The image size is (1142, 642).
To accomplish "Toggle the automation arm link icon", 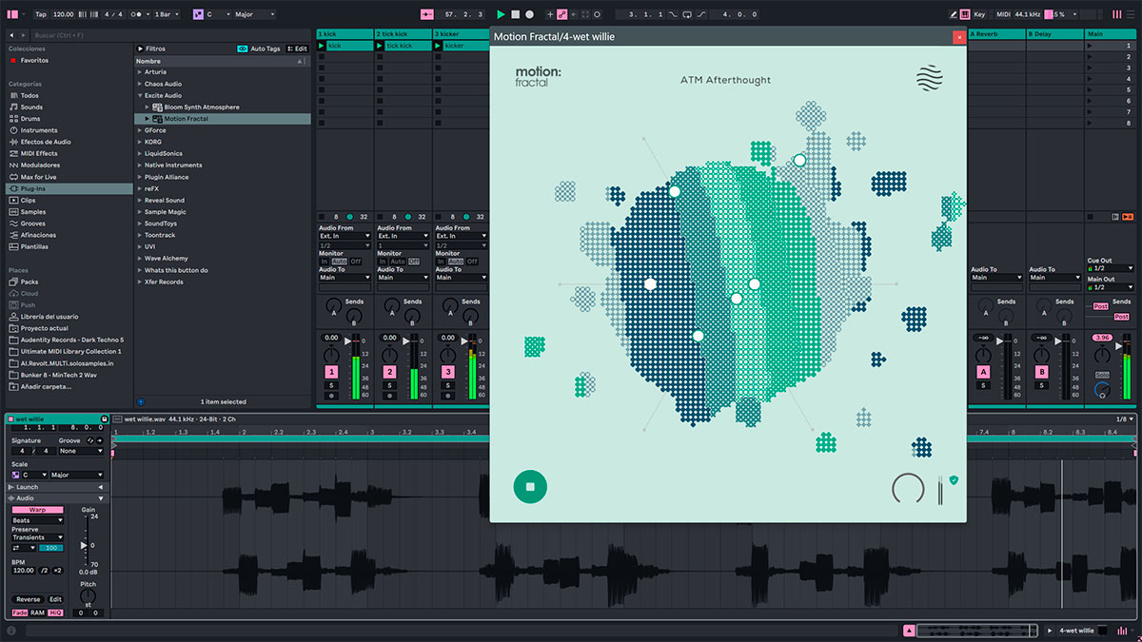I will (561, 14).
